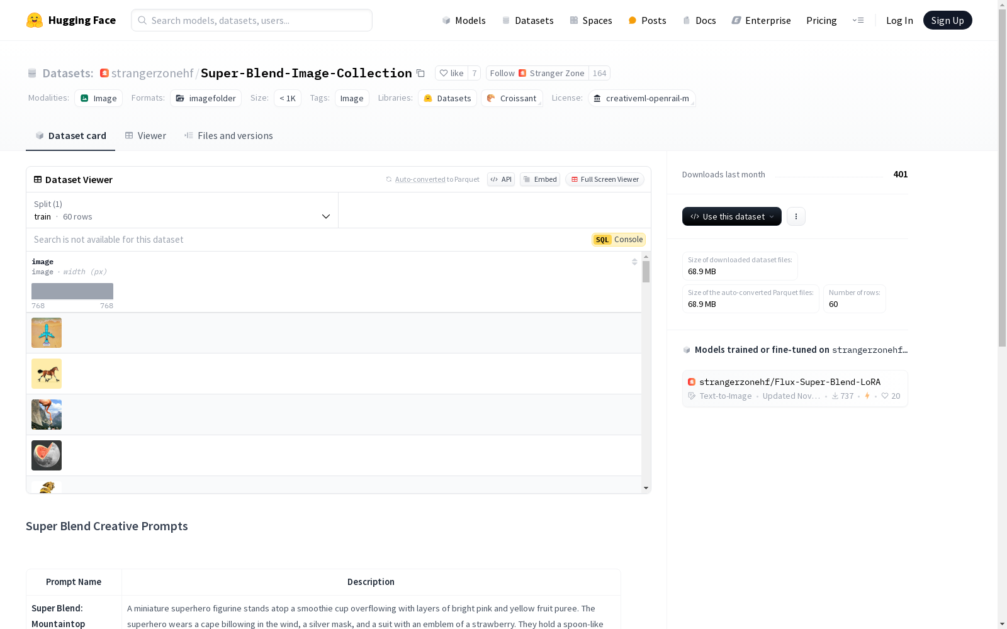Click the like count 7
The image size is (1007, 629).
point(475,73)
